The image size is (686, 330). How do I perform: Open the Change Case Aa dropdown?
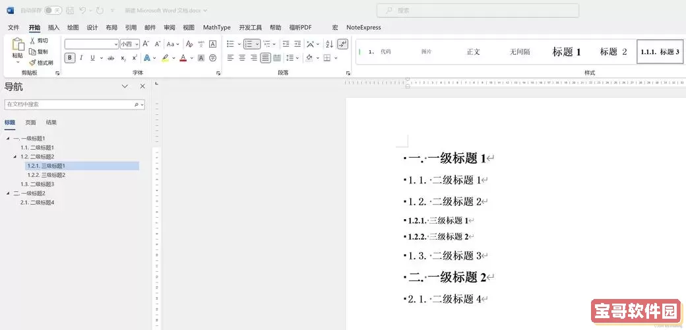pos(173,44)
